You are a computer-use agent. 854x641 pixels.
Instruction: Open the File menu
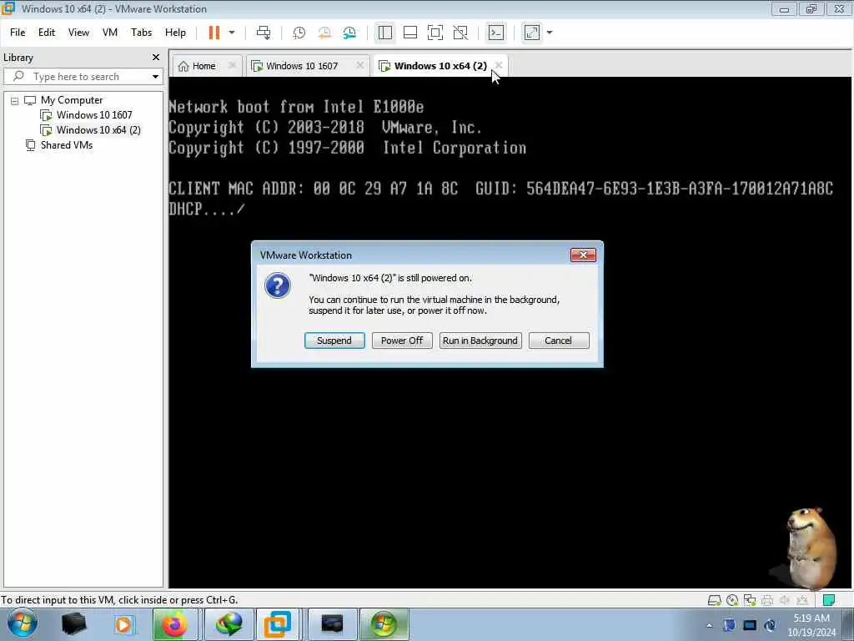pyautogui.click(x=18, y=33)
